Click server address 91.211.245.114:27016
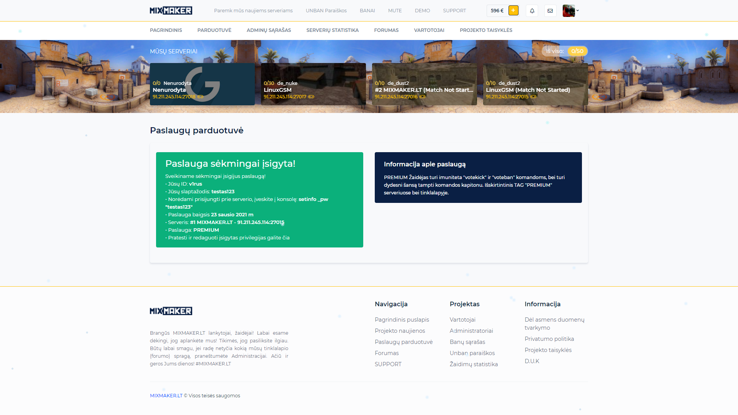738x415 pixels. (x=396, y=97)
